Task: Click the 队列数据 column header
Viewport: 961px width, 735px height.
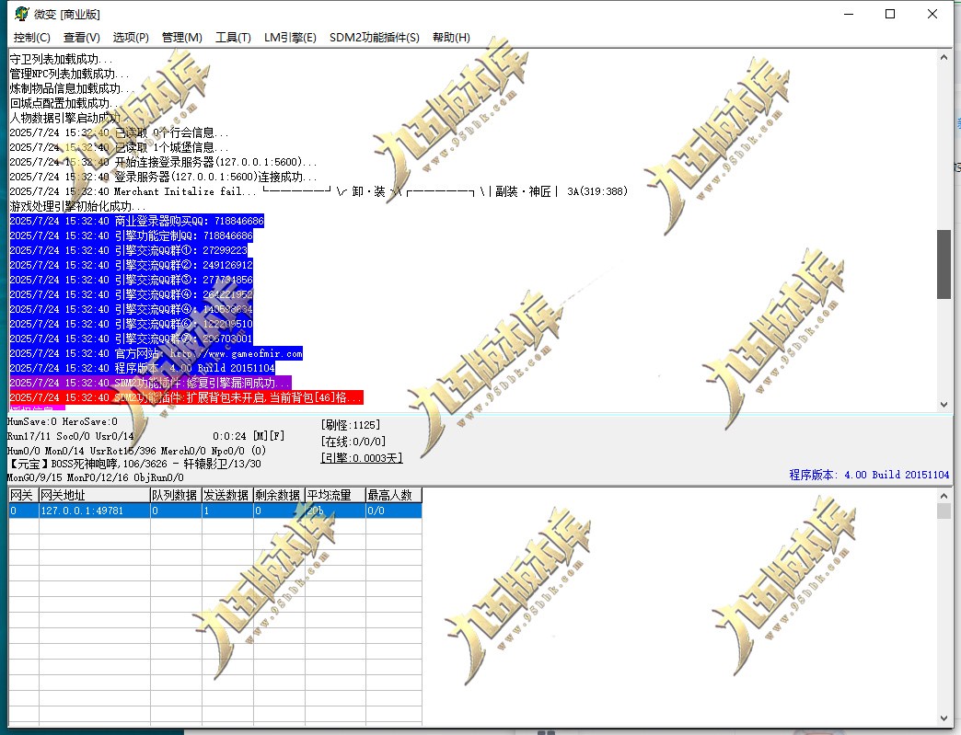Action: [x=176, y=495]
